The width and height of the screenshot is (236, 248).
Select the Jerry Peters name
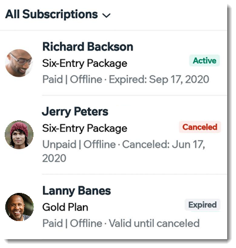(x=75, y=112)
